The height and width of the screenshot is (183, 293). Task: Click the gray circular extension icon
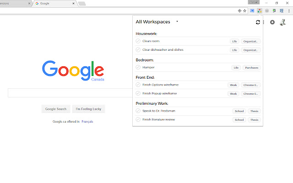[x=267, y=11]
